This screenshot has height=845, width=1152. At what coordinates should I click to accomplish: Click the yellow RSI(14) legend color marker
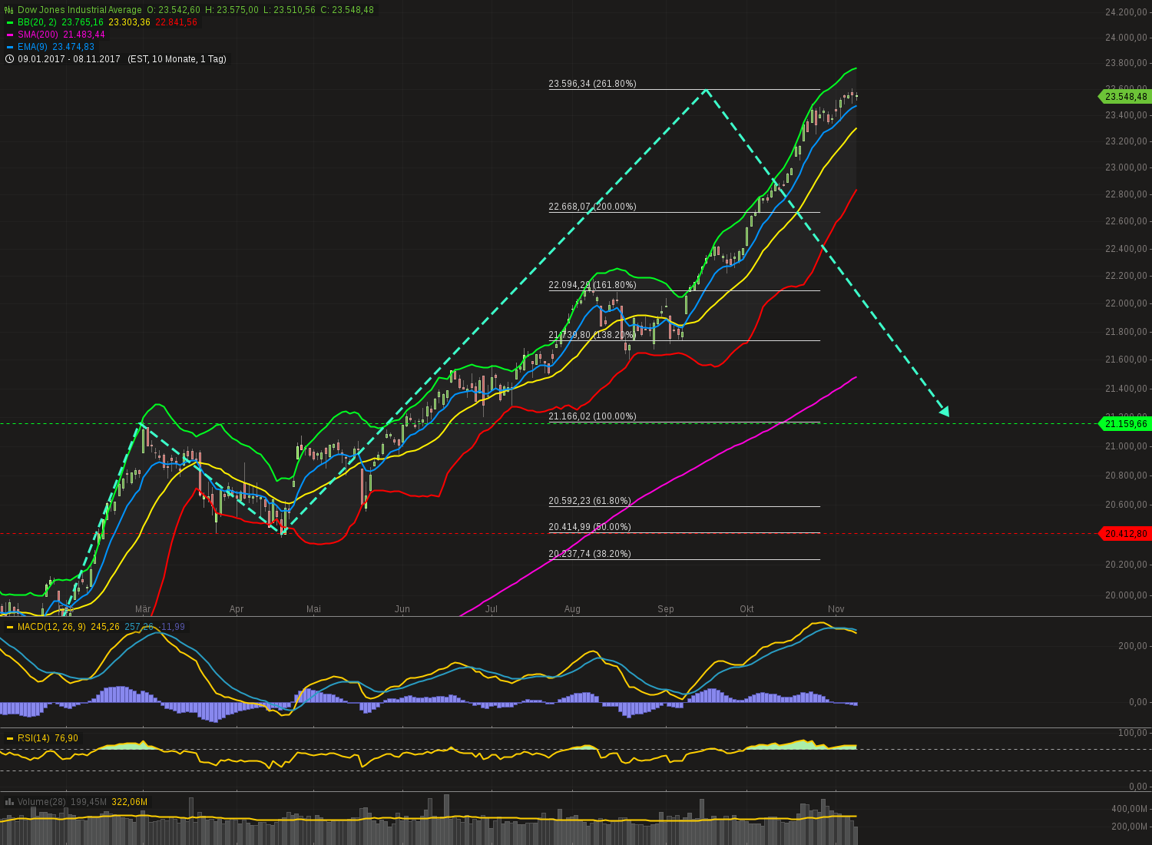[x=10, y=738]
